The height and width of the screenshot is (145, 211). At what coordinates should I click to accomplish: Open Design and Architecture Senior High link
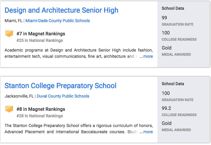[61, 10]
